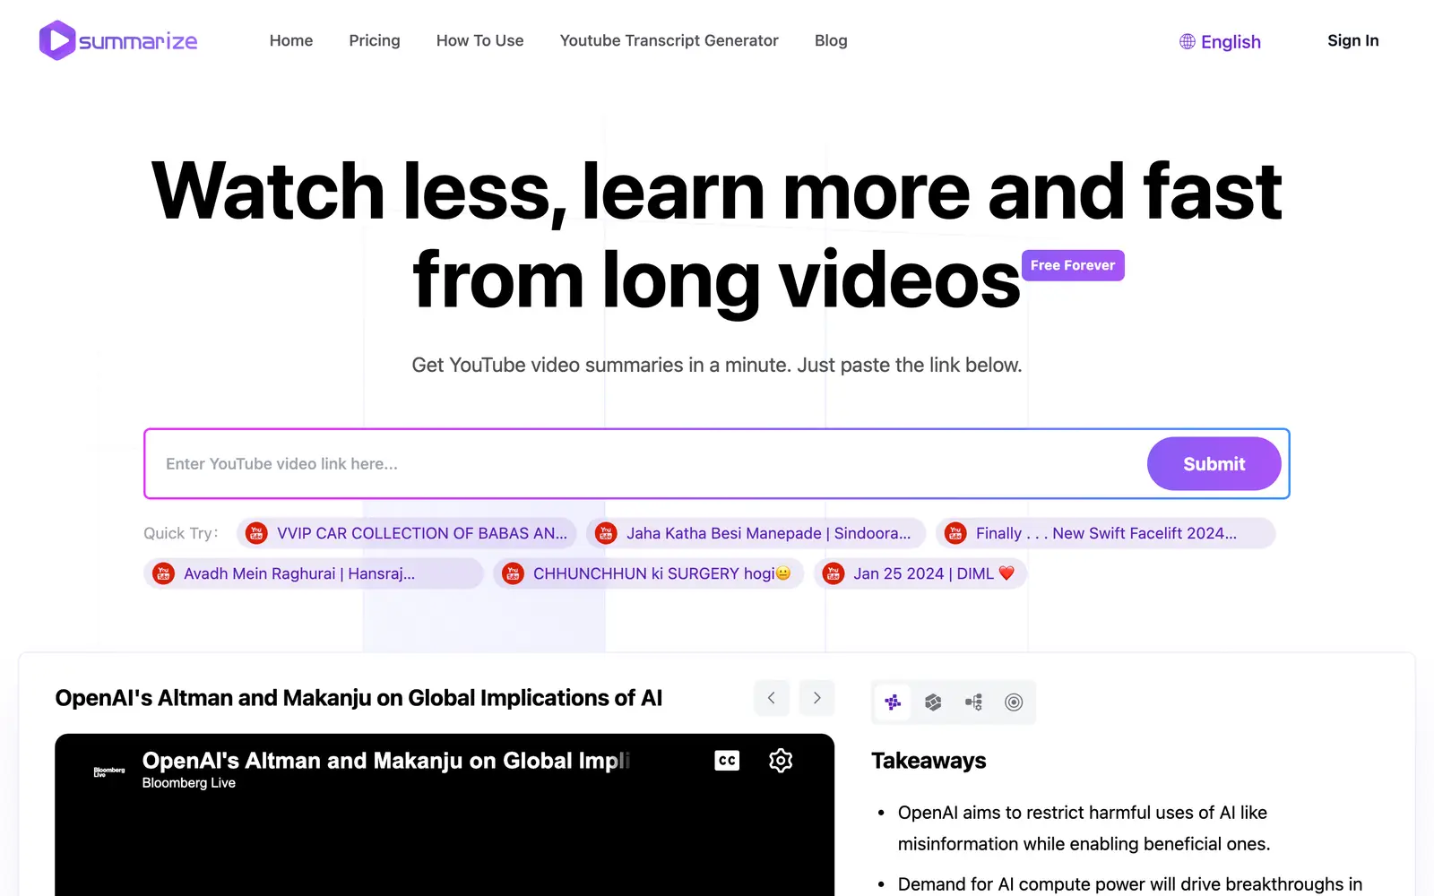Go to previous example video
Image resolution: width=1434 pixels, height=896 pixels.
[x=772, y=698]
